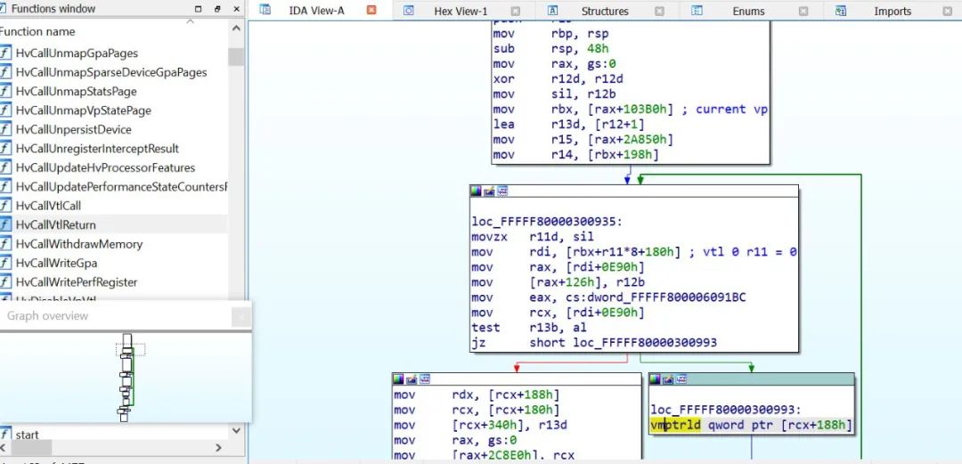The image size is (962, 464).
Task: Select the HvCallWriteGpa function
Action: point(56,263)
